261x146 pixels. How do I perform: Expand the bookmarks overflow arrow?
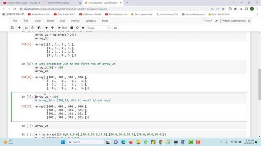[257, 15]
